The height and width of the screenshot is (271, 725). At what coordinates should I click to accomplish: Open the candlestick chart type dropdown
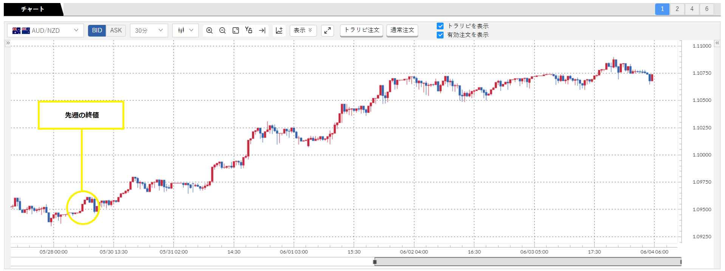click(x=186, y=31)
